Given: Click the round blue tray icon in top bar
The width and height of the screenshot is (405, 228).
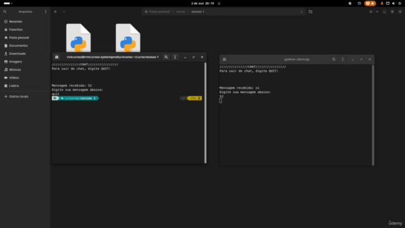Looking at the screenshot, I should click(359, 3).
